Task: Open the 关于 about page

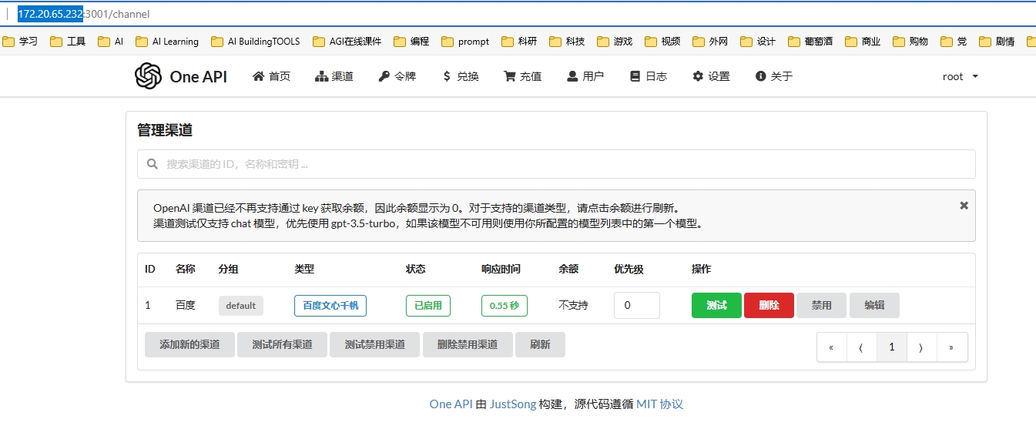Action: click(x=774, y=76)
